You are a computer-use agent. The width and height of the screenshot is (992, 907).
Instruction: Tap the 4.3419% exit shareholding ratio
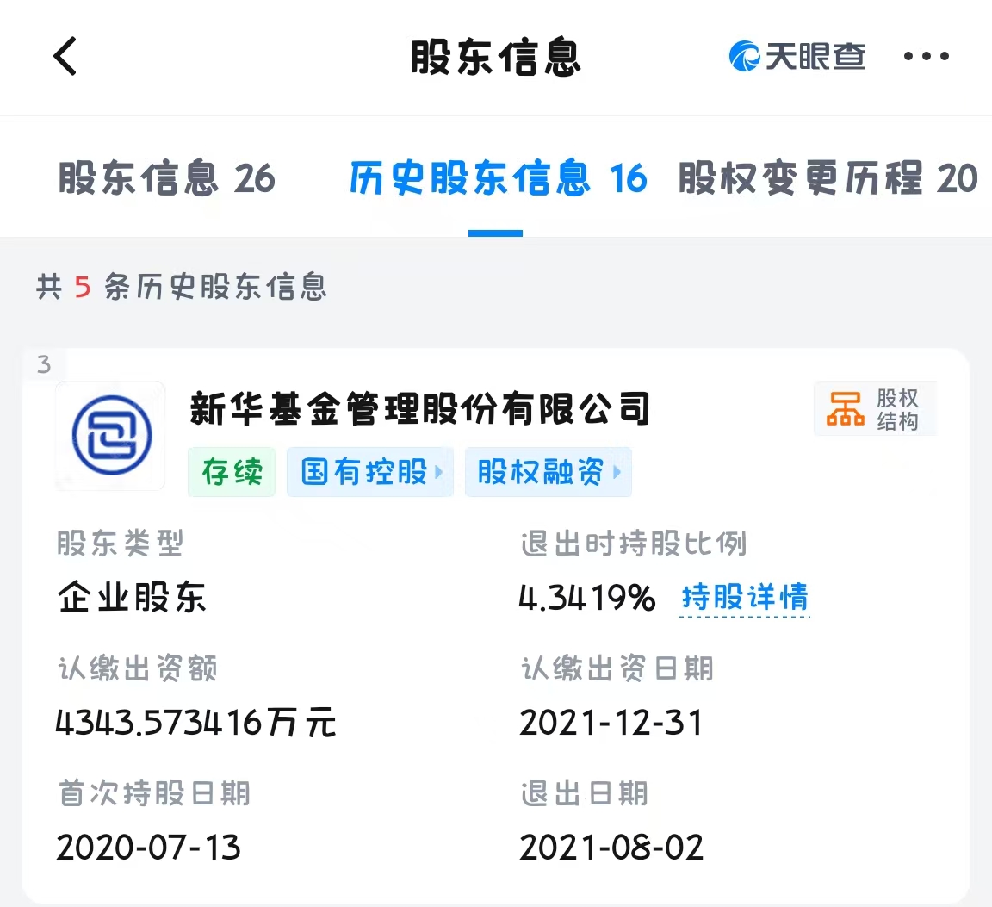(x=586, y=598)
